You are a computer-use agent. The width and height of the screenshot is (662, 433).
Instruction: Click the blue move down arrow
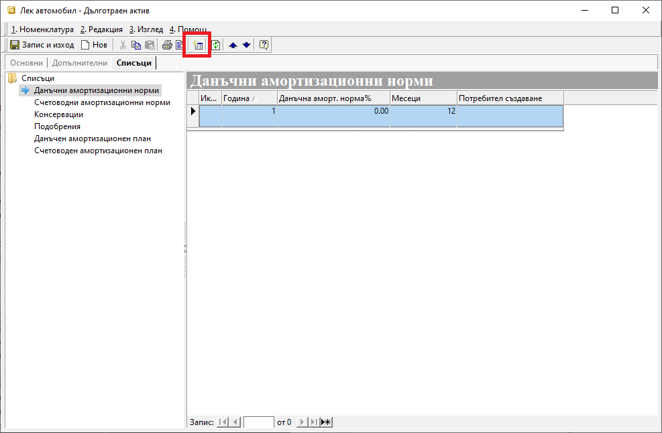[246, 46]
